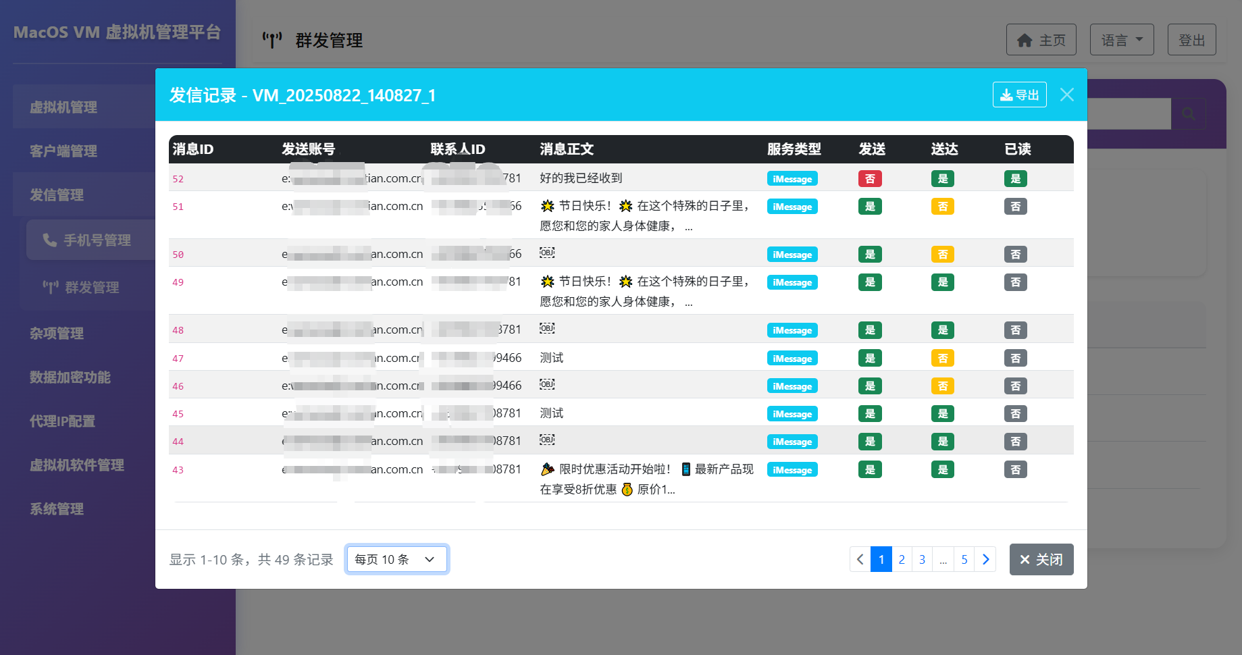Click the 登出 logout button

1191,41
